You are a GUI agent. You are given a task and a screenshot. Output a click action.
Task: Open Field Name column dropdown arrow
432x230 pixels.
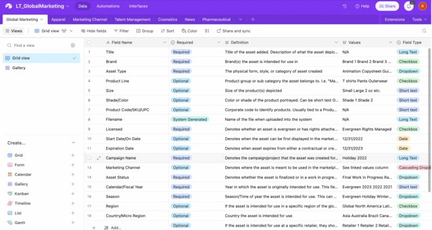click(x=164, y=42)
